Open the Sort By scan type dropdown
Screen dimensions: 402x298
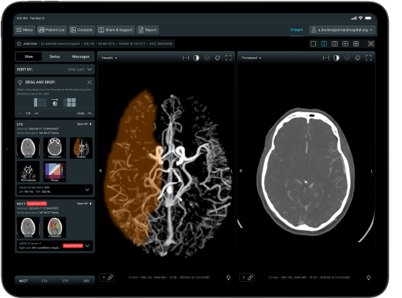click(55, 70)
